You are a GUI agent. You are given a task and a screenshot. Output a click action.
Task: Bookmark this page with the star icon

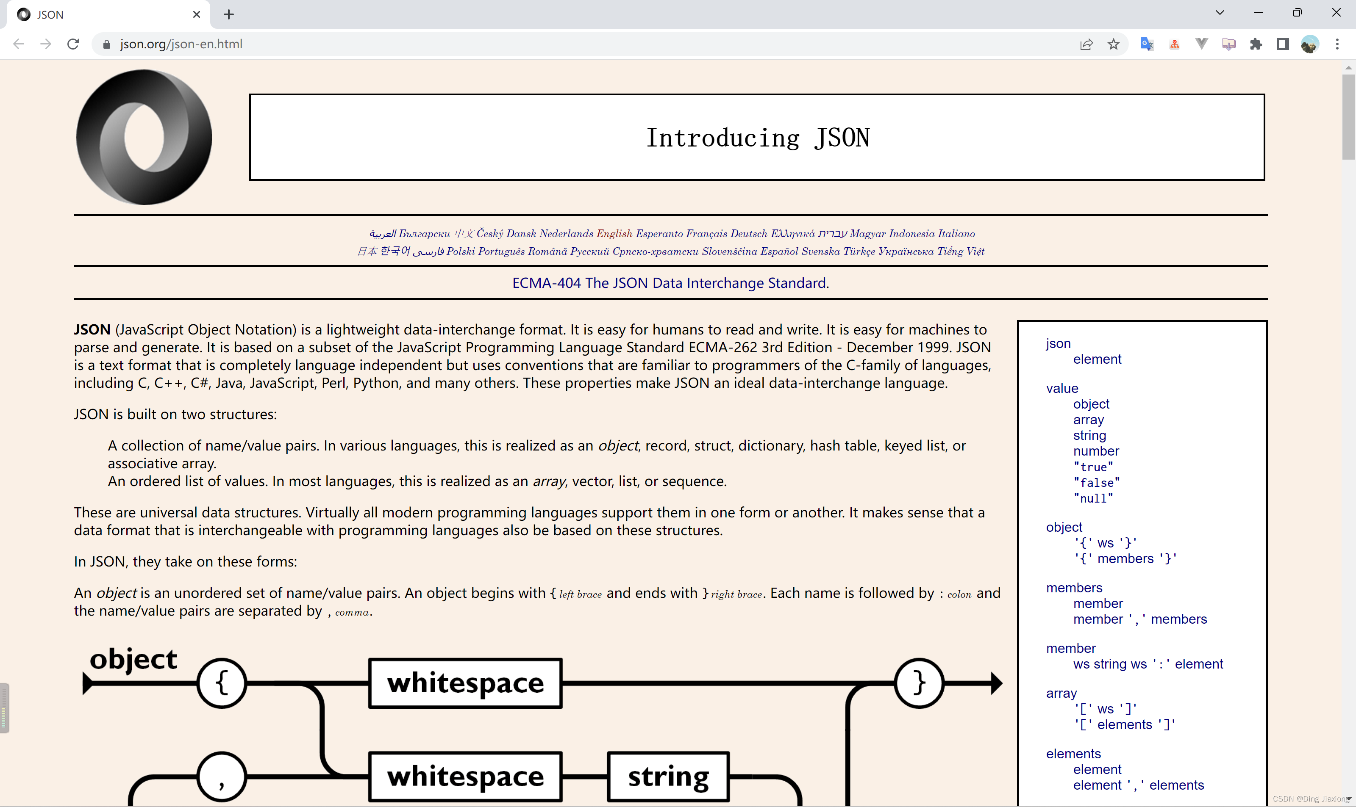pos(1113,44)
